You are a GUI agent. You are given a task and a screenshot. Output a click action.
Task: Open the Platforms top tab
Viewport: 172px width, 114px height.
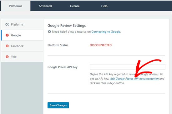pyautogui.click(x=16, y=6)
